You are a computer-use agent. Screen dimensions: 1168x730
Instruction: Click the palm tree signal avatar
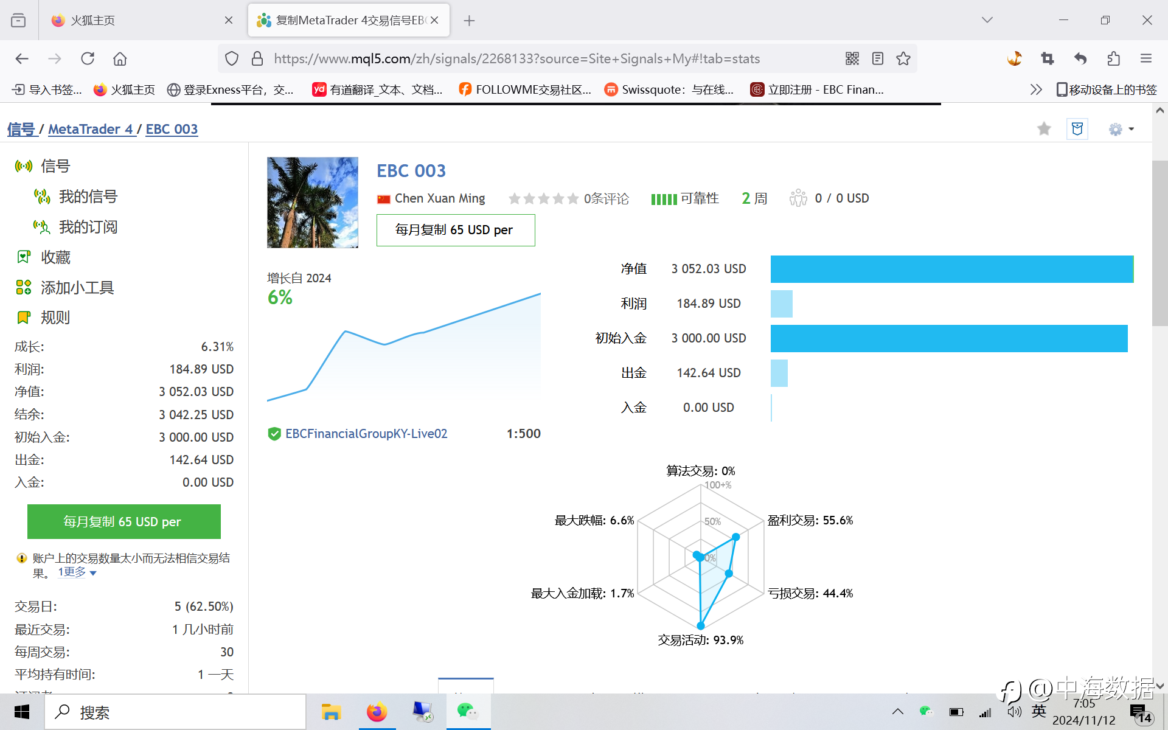click(x=313, y=203)
